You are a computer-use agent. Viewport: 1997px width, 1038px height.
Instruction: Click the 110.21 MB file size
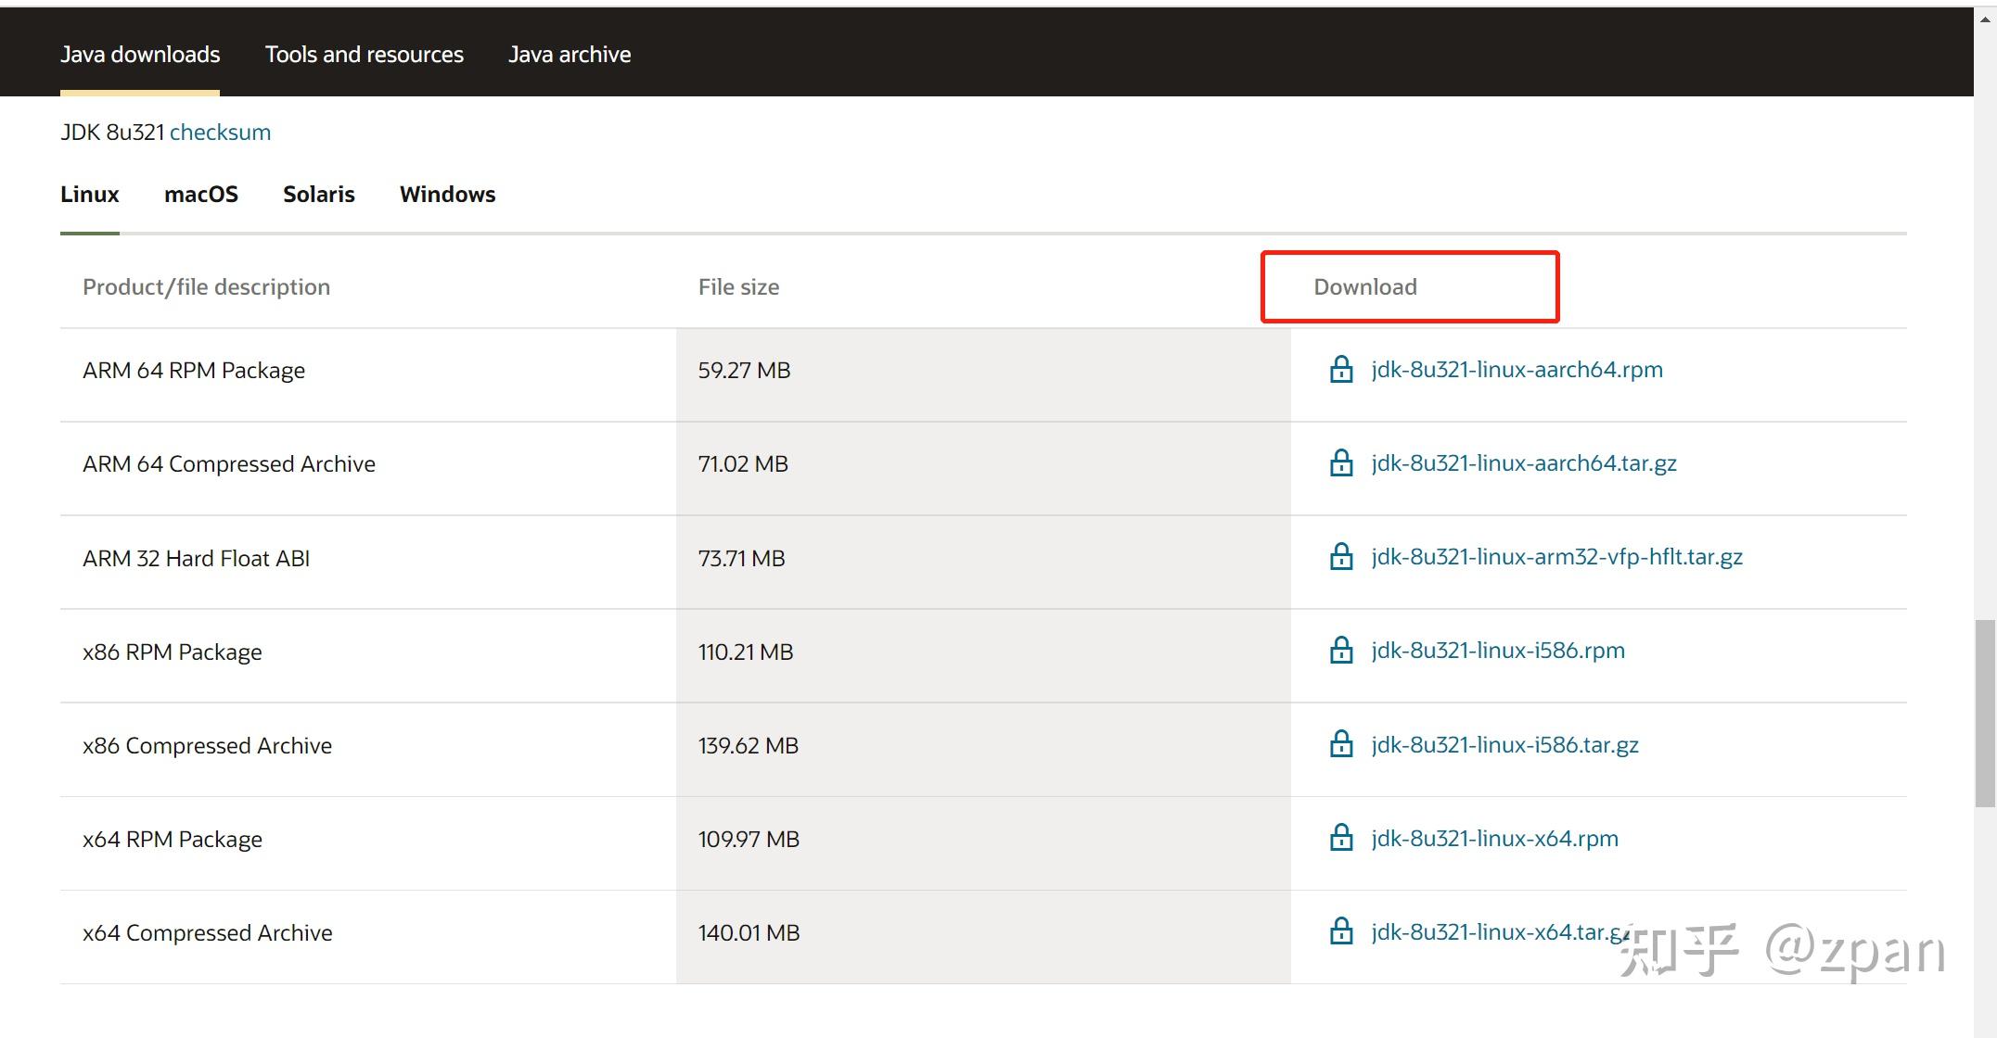click(x=746, y=652)
